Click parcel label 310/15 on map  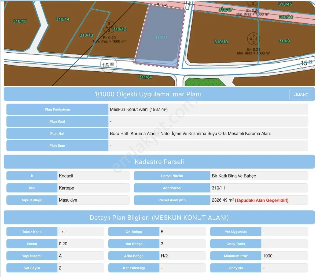[x=20, y=21]
